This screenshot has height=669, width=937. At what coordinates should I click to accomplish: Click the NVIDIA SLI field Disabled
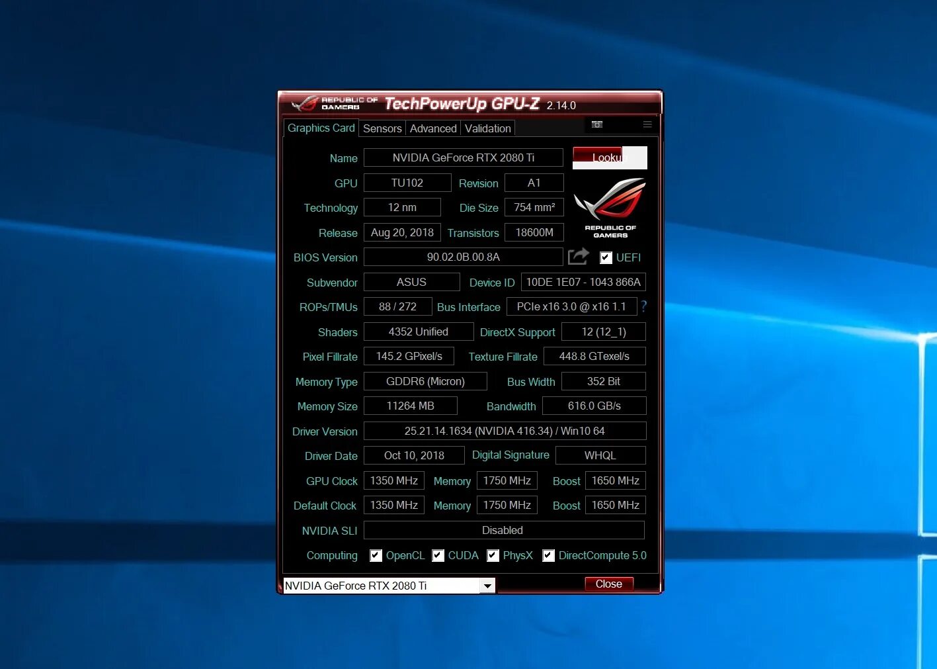pos(504,530)
